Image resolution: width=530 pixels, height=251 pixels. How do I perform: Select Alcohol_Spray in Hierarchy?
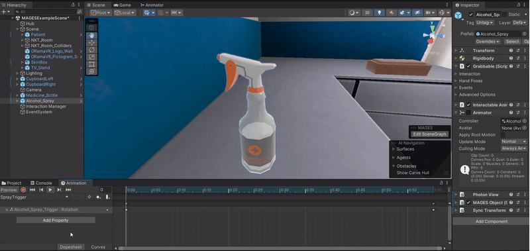point(40,101)
